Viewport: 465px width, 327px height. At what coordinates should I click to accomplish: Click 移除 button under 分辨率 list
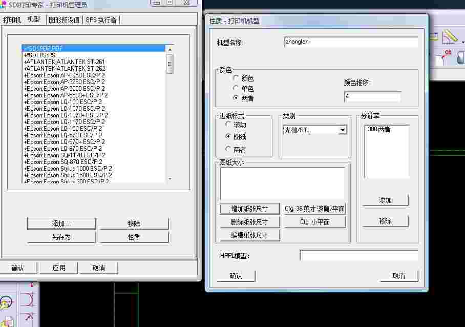[385, 221]
